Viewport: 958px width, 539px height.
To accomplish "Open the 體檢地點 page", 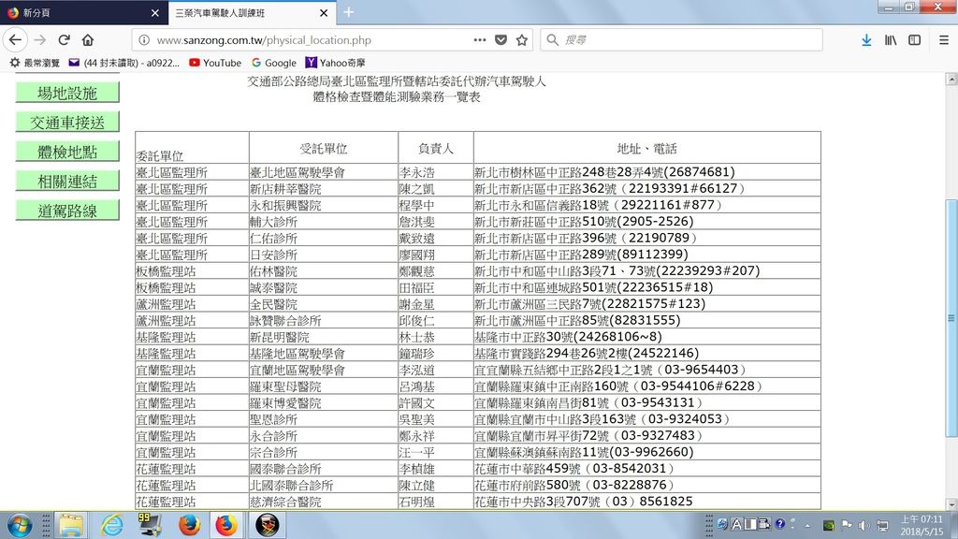I will click(67, 152).
